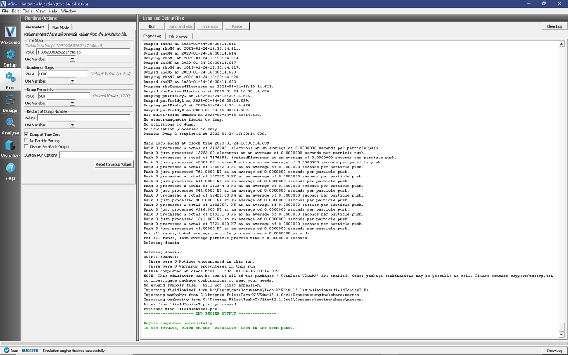
Task: Open the Help menu
Action: pyautogui.click(x=53, y=11)
